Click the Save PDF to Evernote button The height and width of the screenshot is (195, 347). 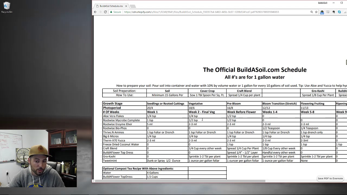[x=330, y=178]
